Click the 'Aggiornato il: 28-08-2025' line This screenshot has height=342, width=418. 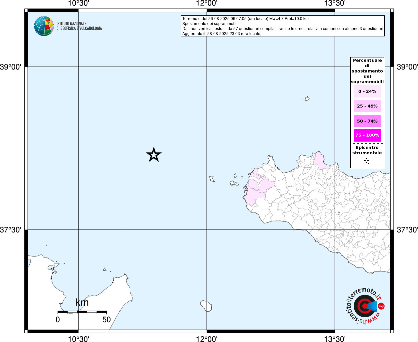click(222, 34)
